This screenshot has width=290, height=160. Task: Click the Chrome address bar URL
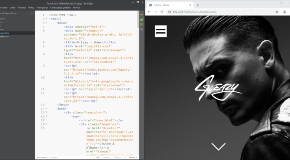(195, 12)
